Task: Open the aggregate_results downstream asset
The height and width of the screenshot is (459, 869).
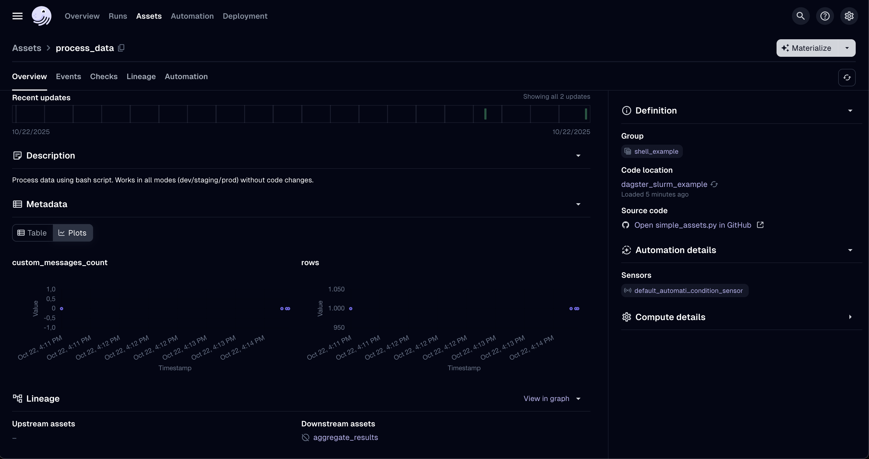Action: [345, 438]
